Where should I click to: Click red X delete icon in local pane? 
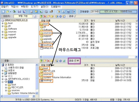(49, 61)
